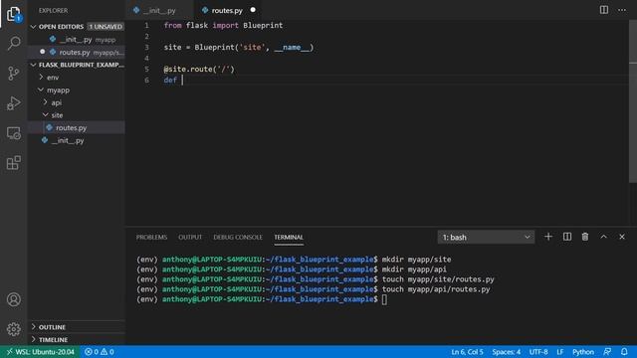Select language mode Python
The height and width of the screenshot is (358, 637).
(x=583, y=352)
